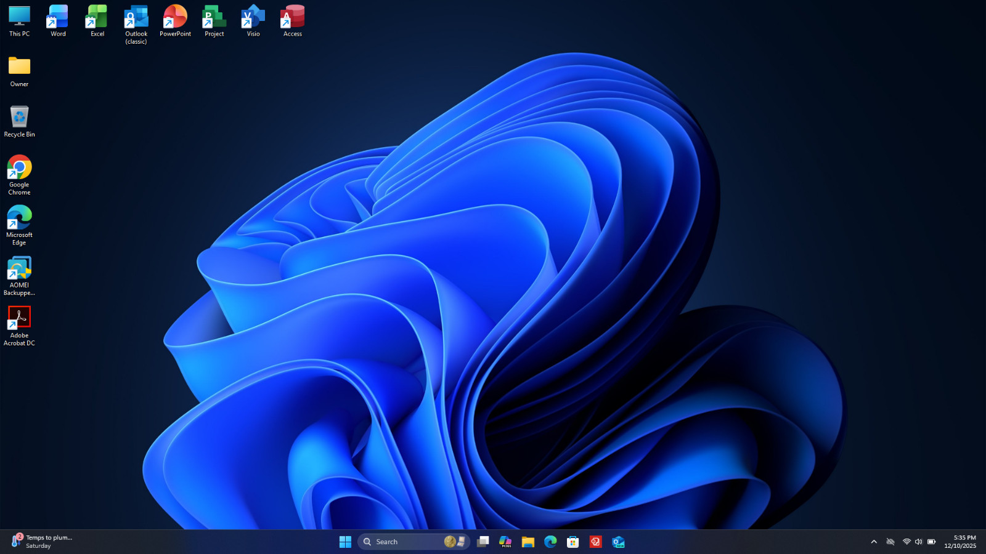Screen dimensions: 986x554
Task: Select the Excel desktop shortcut
Action: pos(97,21)
